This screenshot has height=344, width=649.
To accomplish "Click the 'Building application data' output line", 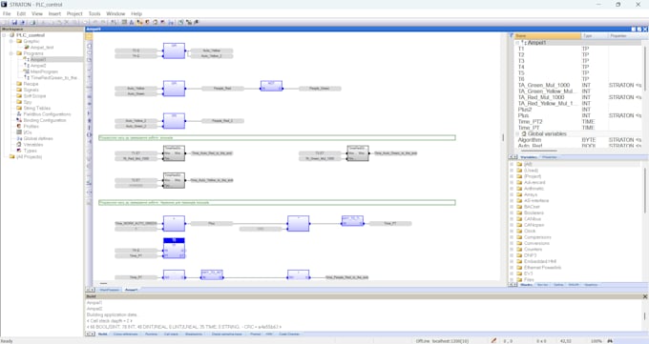I will click(112, 314).
